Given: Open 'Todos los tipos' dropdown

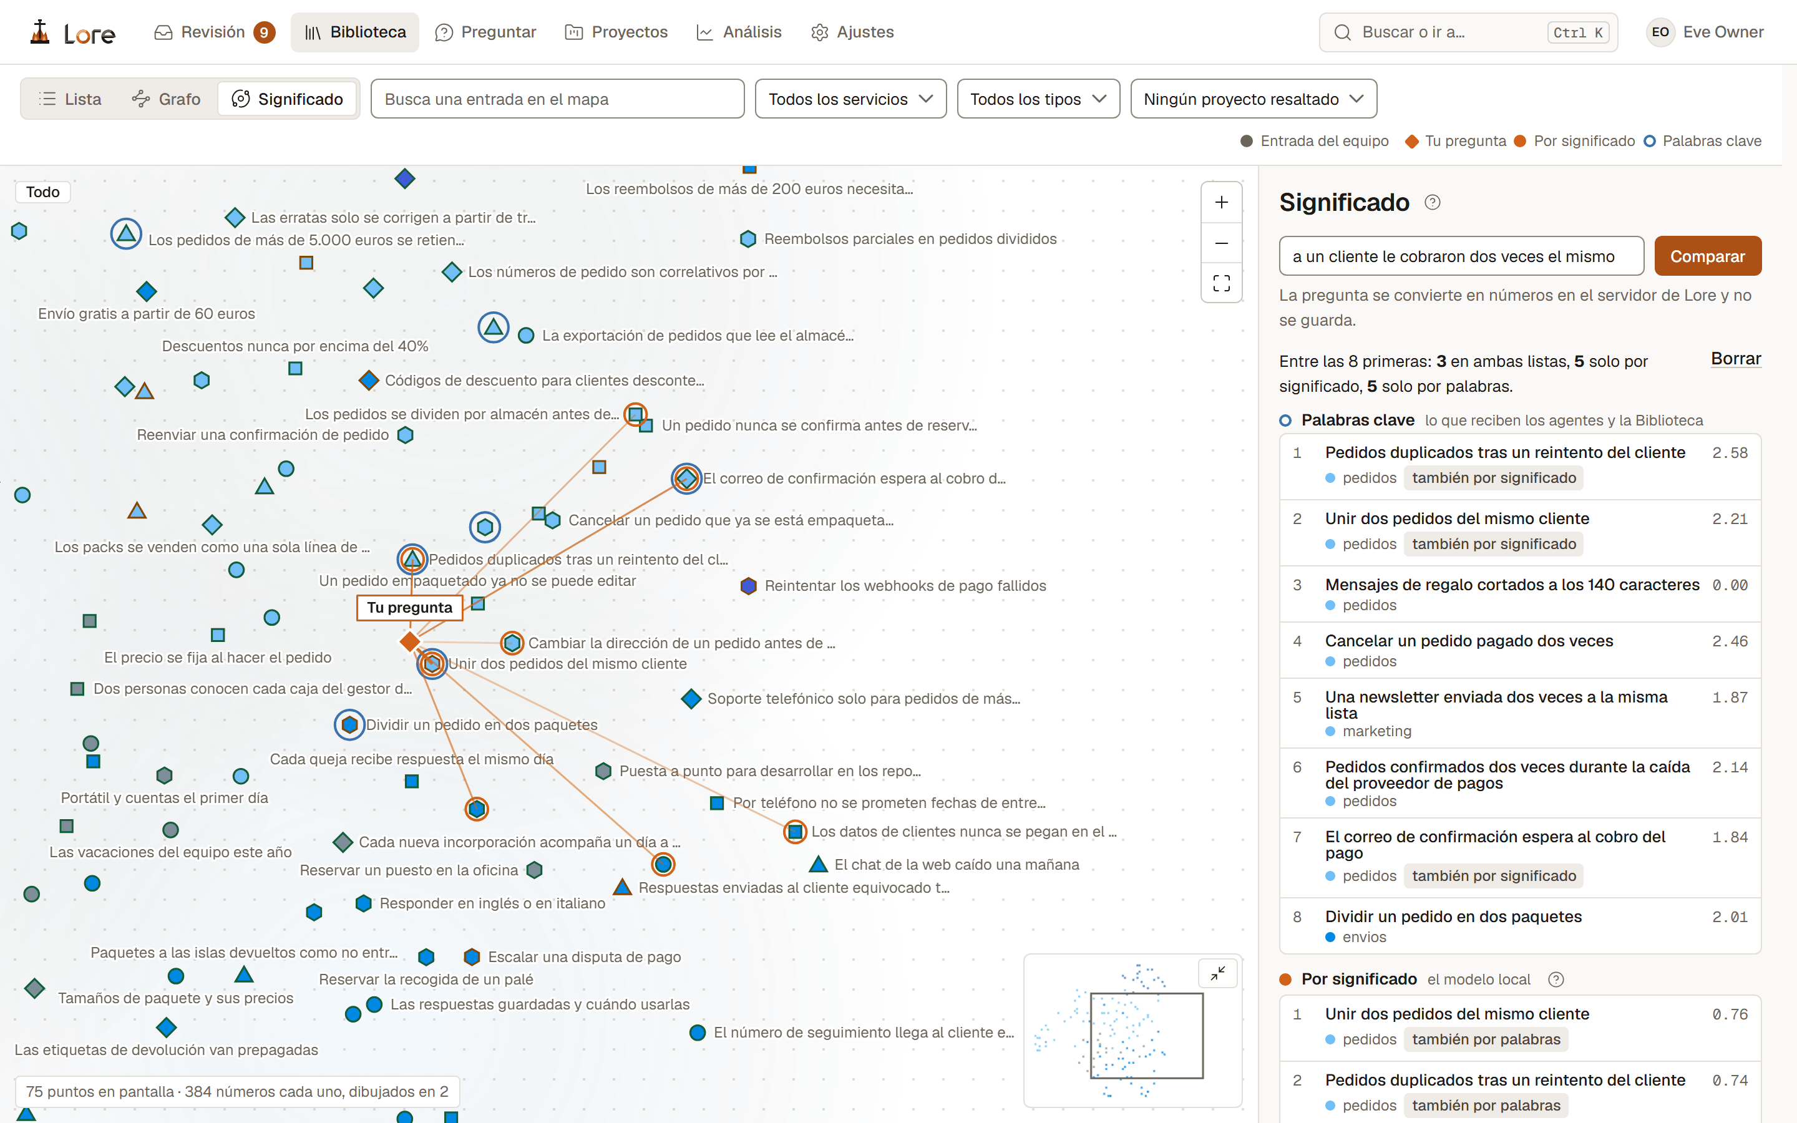Looking at the screenshot, I should click(1038, 99).
